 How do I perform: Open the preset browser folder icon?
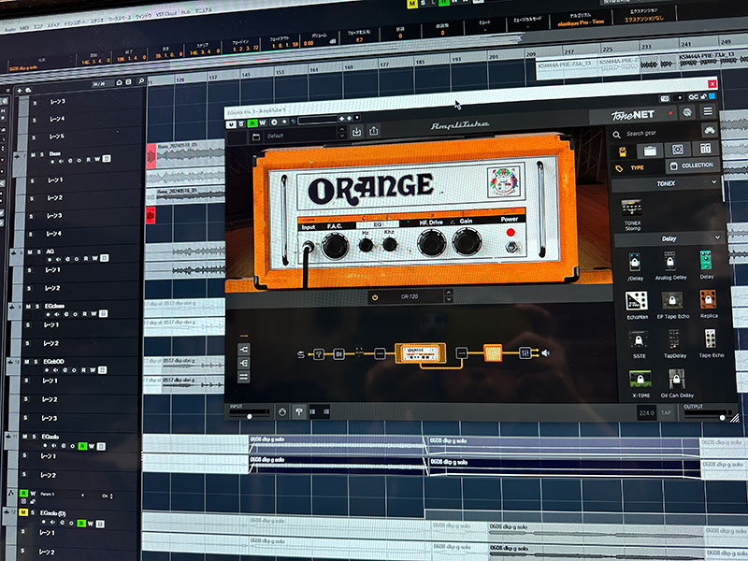256,137
